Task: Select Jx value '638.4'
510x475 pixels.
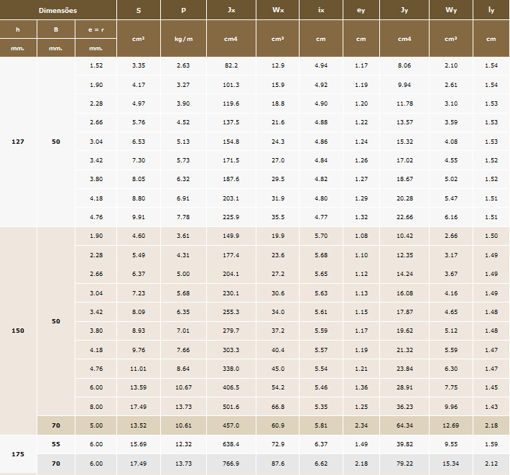Action: [231, 444]
